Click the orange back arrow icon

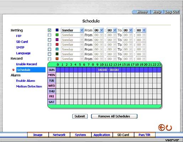pyautogui.click(x=162, y=127)
